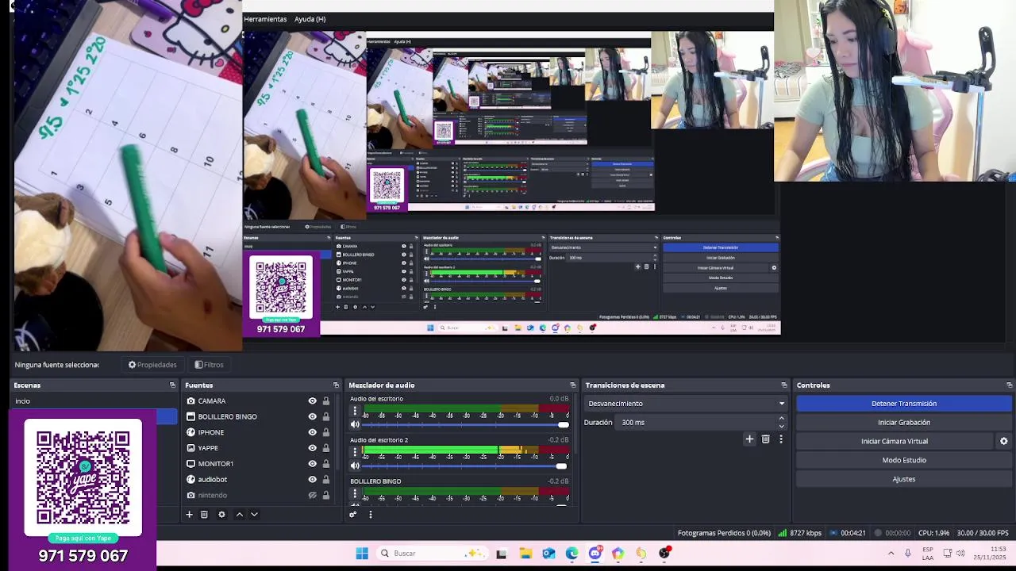The height and width of the screenshot is (571, 1016).
Task: Undock the Transiciones de escena panel
Action: click(x=783, y=385)
